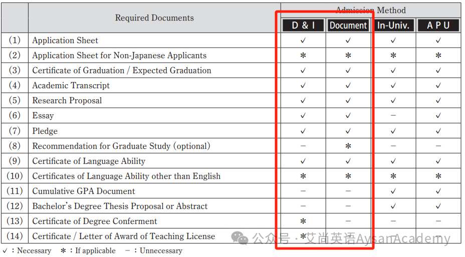Click Recommendation row asterisk under Document column
This screenshot has height=257, width=465.
(348, 146)
